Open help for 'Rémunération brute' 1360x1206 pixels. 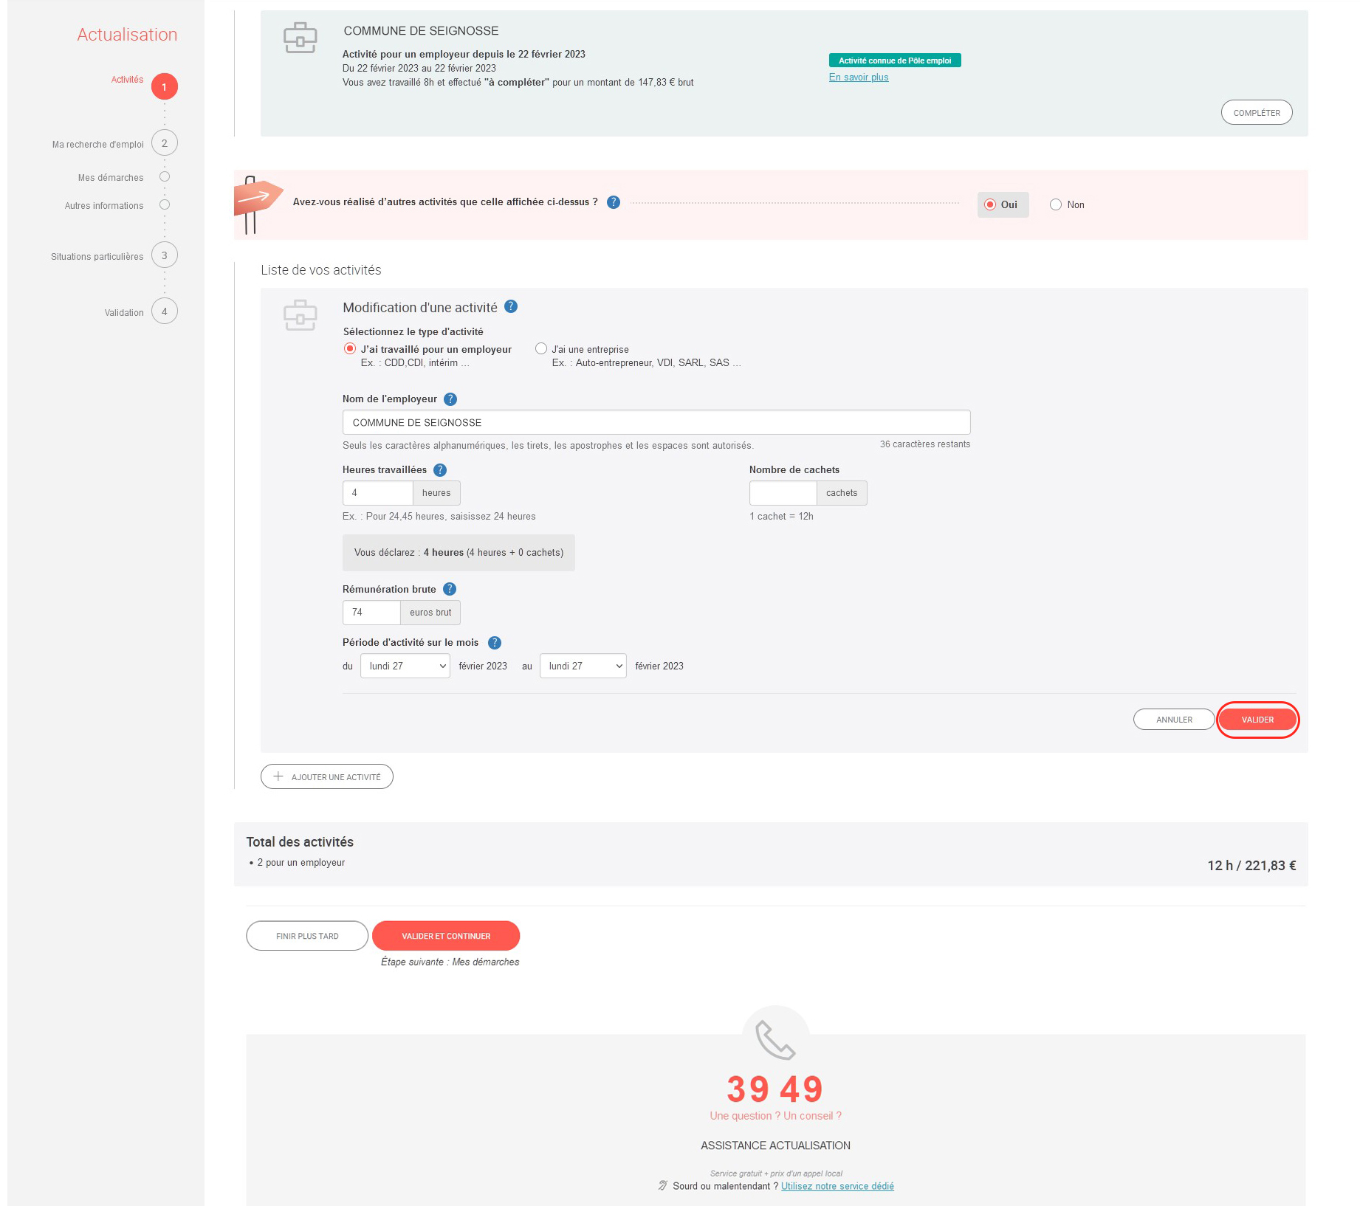(450, 589)
